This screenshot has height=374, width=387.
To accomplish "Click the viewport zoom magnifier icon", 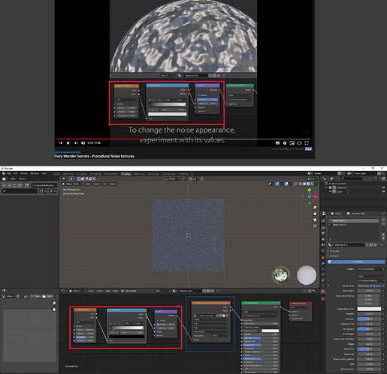I will tap(315, 208).
